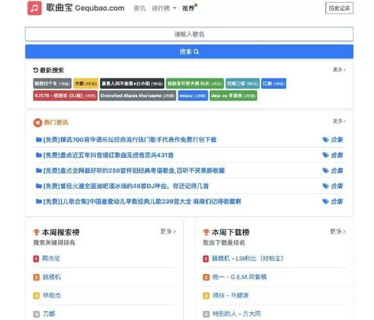374x320 pixels.
Task: Open the 推荐 nav item
Action: [x=189, y=8]
